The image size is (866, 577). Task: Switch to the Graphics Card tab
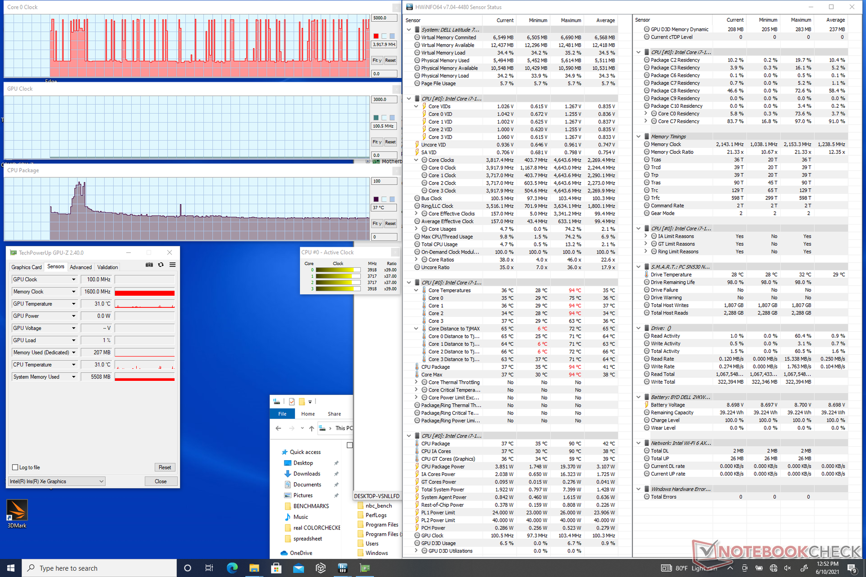point(26,267)
